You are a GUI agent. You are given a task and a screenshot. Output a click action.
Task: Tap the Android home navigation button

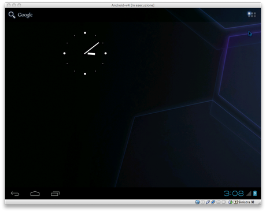(35, 194)
